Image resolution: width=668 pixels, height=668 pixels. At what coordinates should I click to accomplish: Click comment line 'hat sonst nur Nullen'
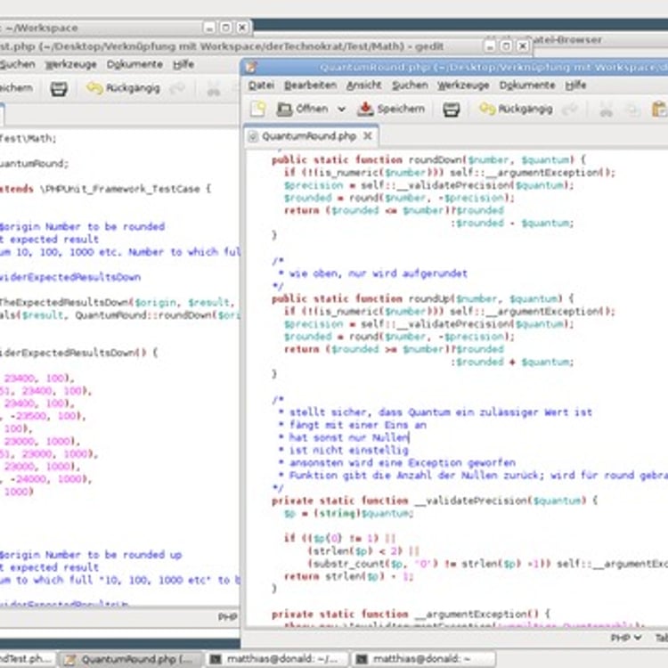345,438
